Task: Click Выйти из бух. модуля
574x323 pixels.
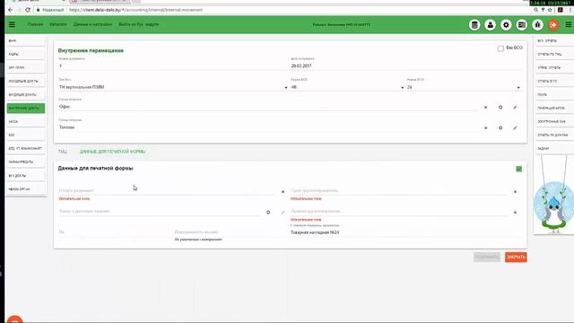Action: pyautogui.click(x=138, y=24)
